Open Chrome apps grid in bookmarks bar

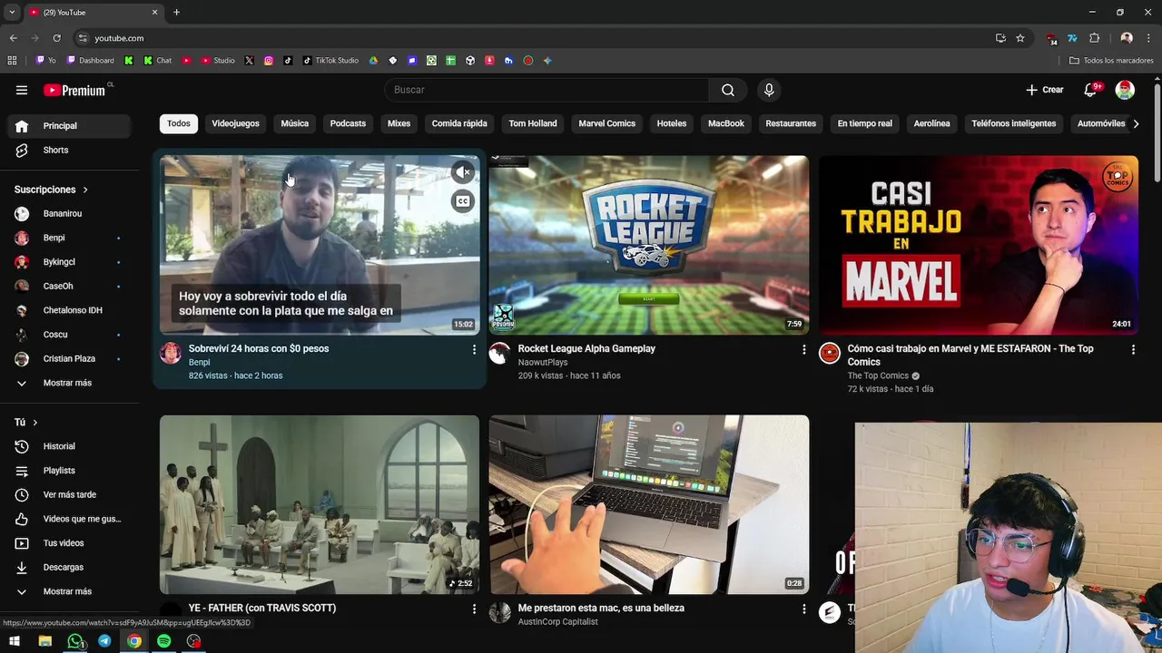coord(12,61)
